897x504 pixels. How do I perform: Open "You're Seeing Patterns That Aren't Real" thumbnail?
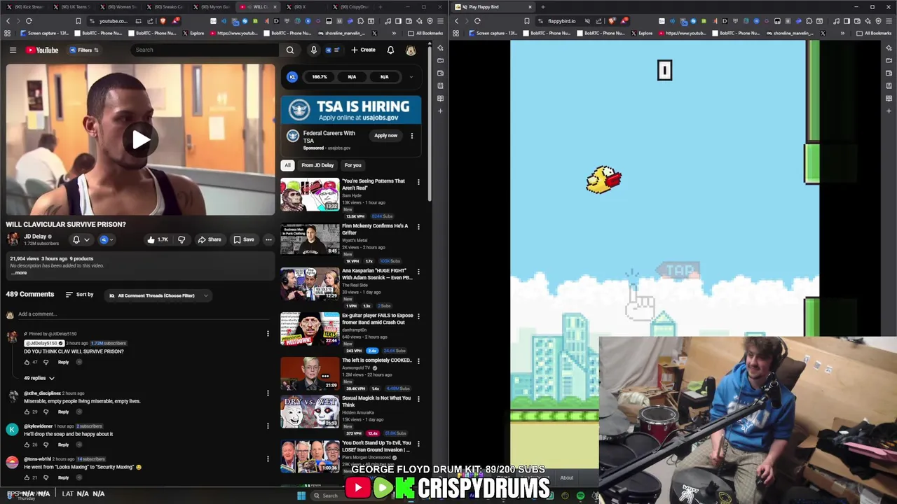pyautogui.click(x=310, y=195)
